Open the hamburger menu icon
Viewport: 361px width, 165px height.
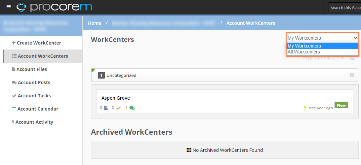pos(9,7)
